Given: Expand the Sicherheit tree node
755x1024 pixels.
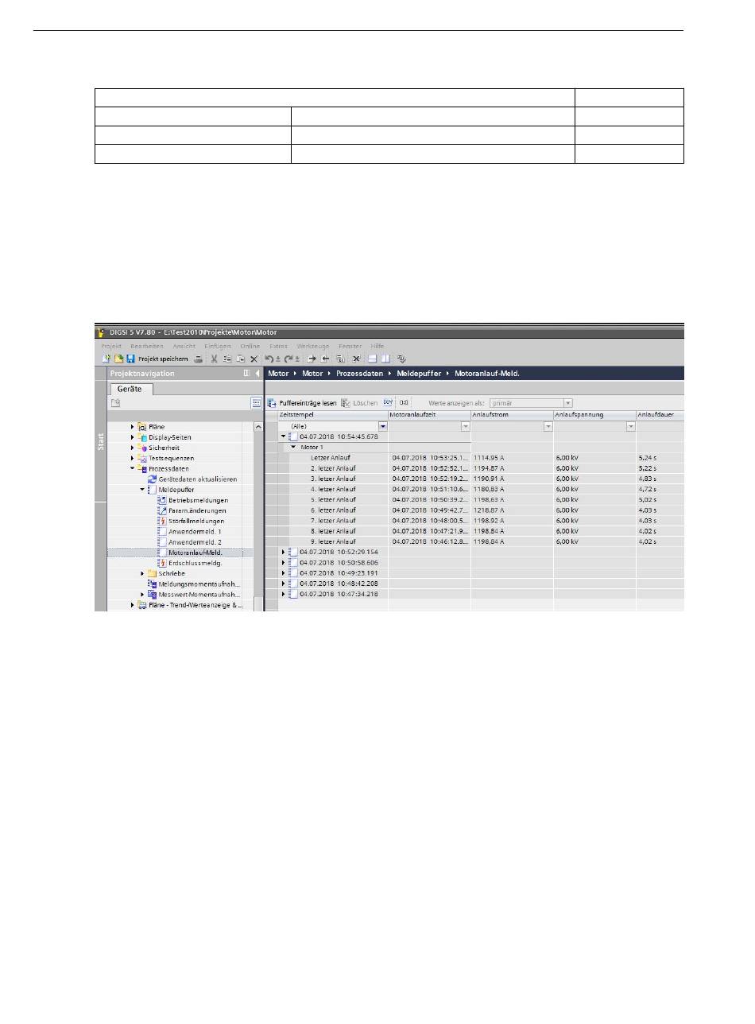Looking at the screenshot, I should (133, 448).
